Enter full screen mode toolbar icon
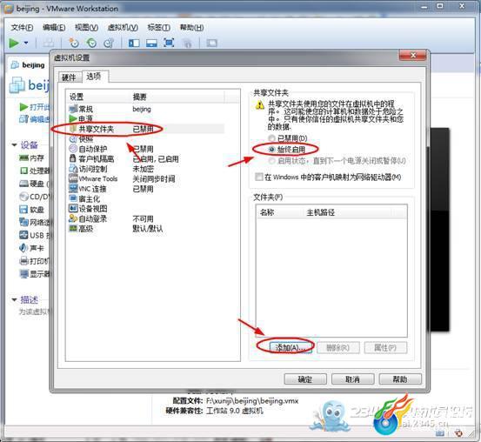This screenshot has height=442, width=481. [169, 43]
